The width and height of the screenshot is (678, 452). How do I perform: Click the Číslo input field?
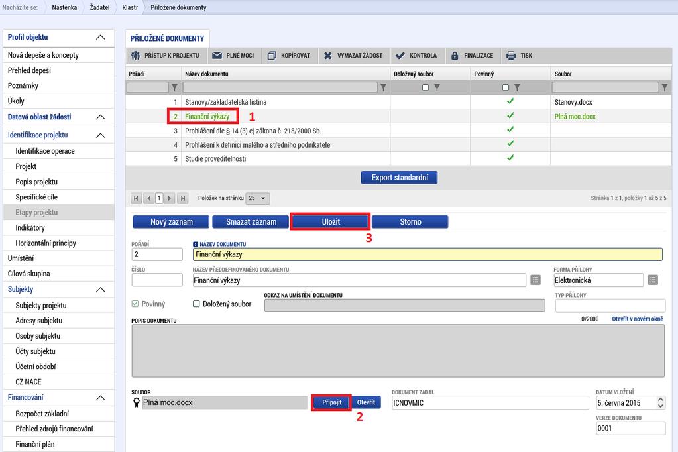click(x=157, y=280)
